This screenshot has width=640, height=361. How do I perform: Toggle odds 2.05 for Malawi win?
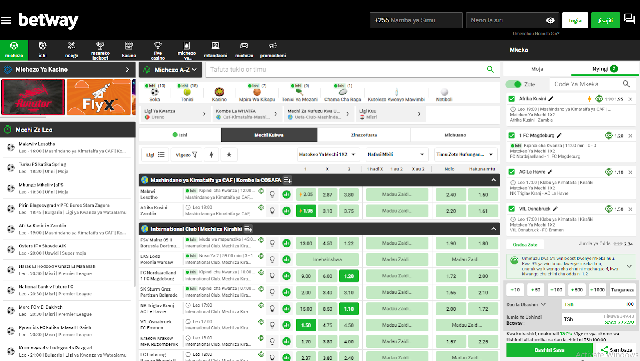(x=306, y=195)
